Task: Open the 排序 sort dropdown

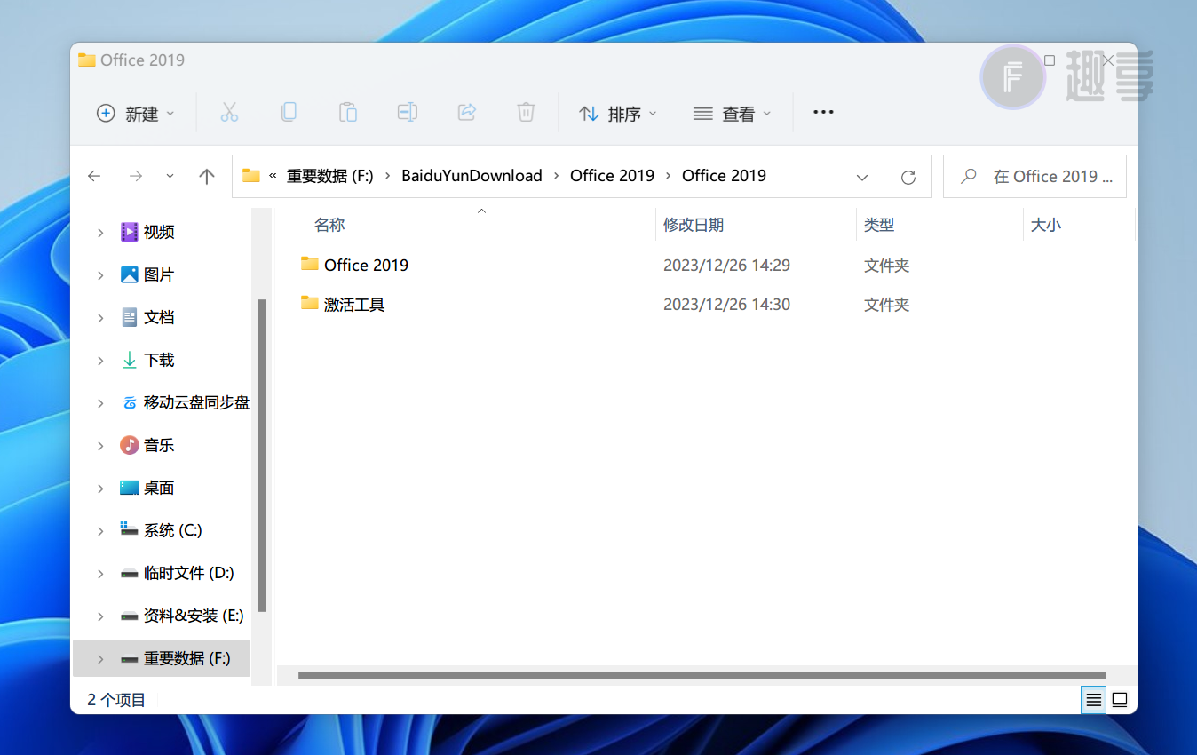Action: [x=617, y=114]
